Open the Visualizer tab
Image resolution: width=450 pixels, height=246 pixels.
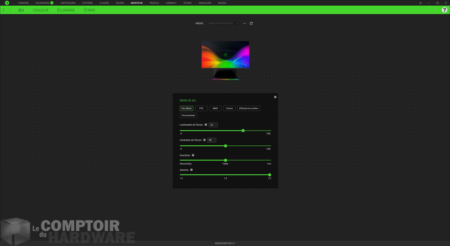tap(205, 3)
